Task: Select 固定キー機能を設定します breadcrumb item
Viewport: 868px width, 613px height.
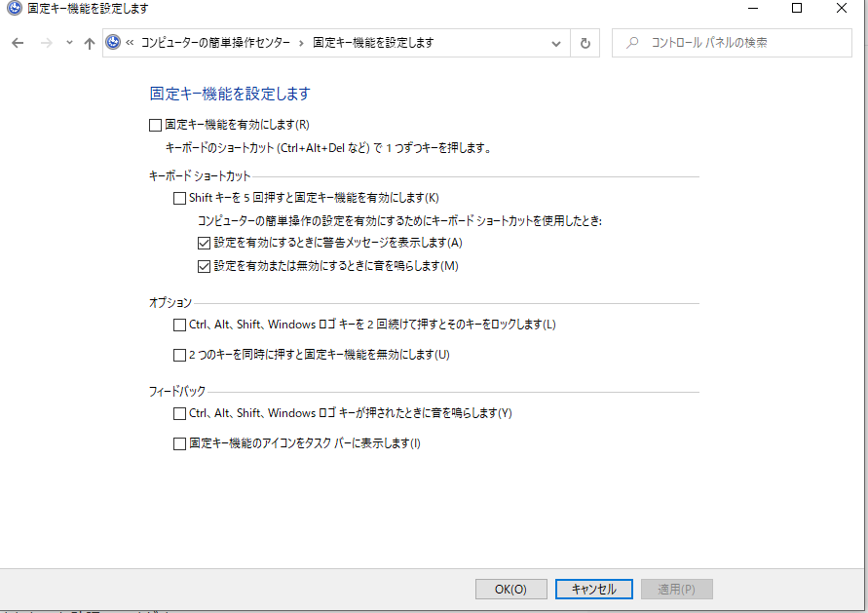Action: (x=368, y=43)
